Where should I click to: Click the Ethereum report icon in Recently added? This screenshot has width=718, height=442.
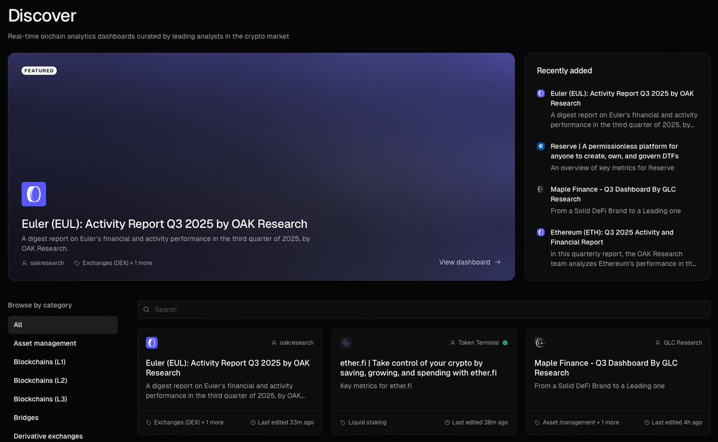(x=541, y=233)
